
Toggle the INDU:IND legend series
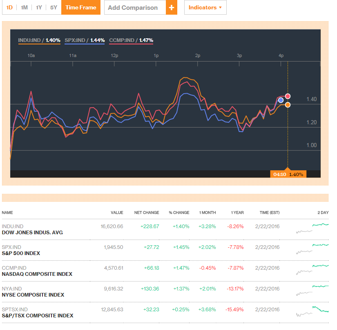[39, 40]
